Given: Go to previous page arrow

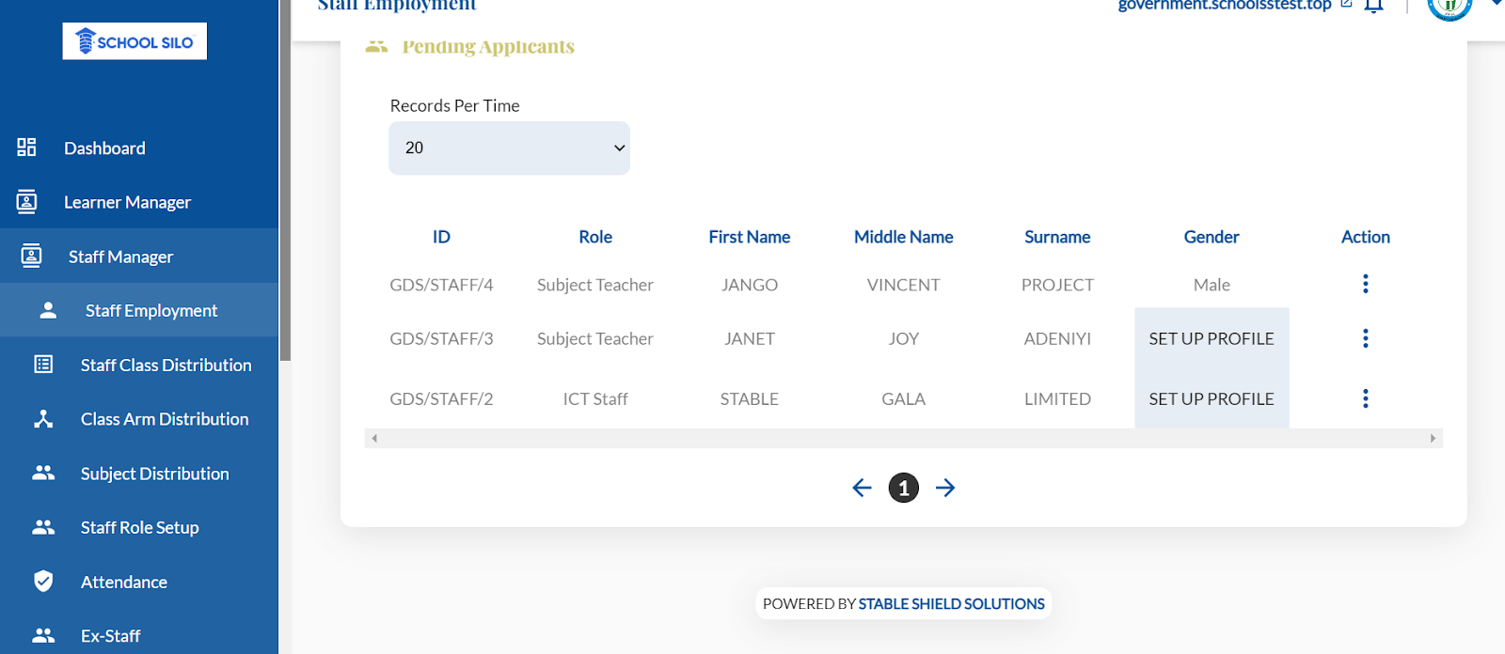Looking at the screenshot, I should tap(862, 488).
